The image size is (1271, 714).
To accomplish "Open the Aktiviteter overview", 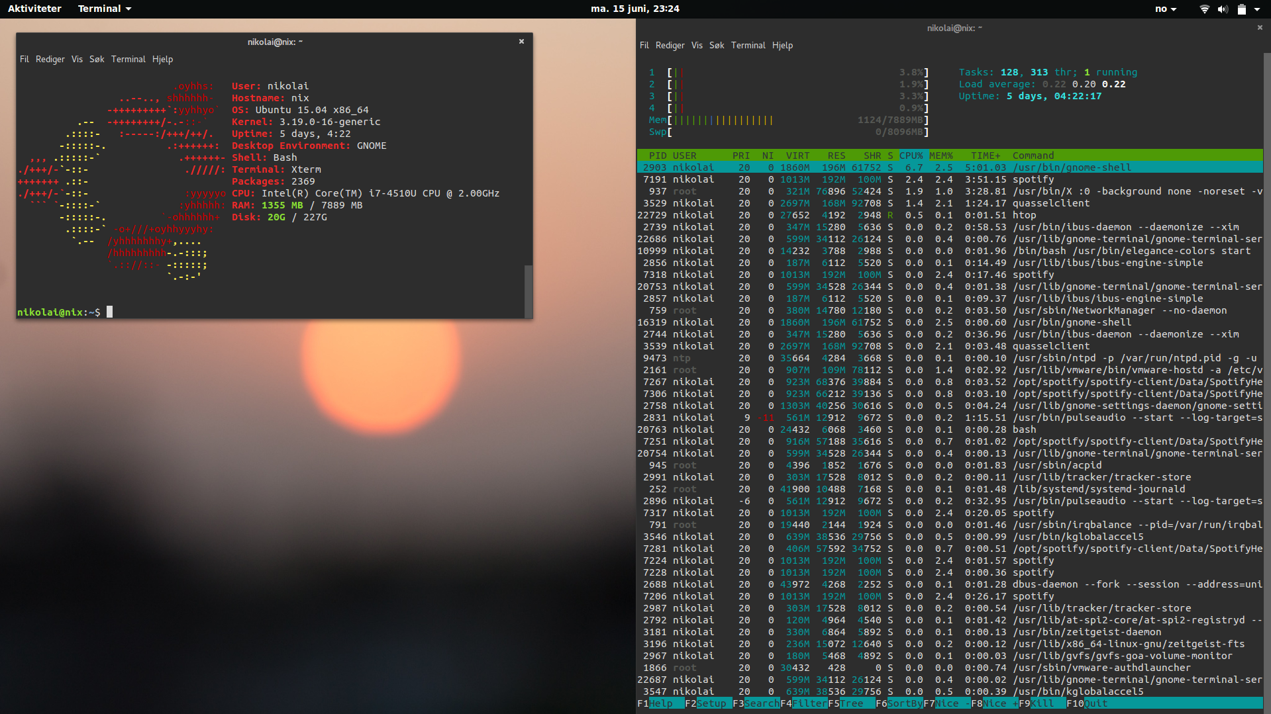I will [34, 9].
